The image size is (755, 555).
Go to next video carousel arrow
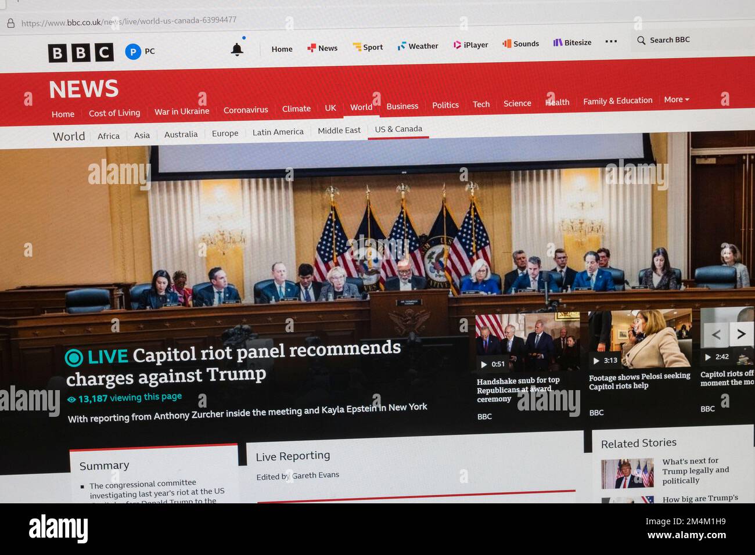click(x=741, y=334)
